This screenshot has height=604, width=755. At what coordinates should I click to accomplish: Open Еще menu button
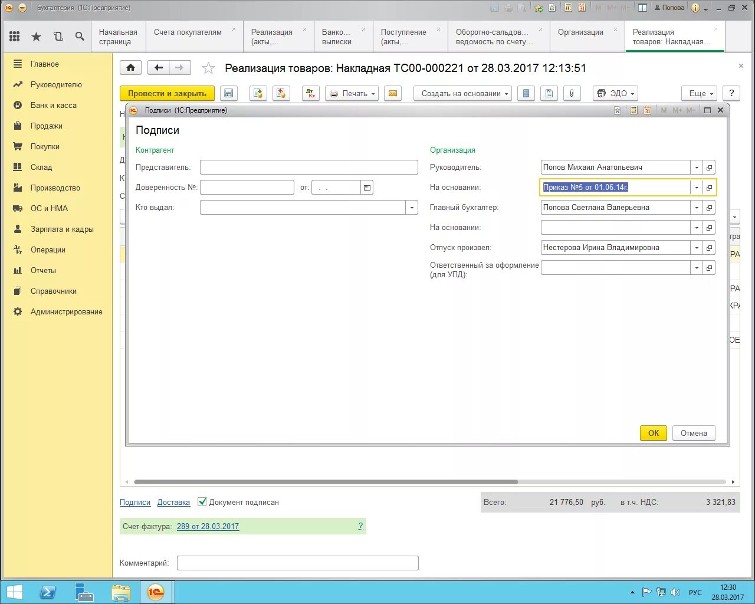tap(700, 93)
